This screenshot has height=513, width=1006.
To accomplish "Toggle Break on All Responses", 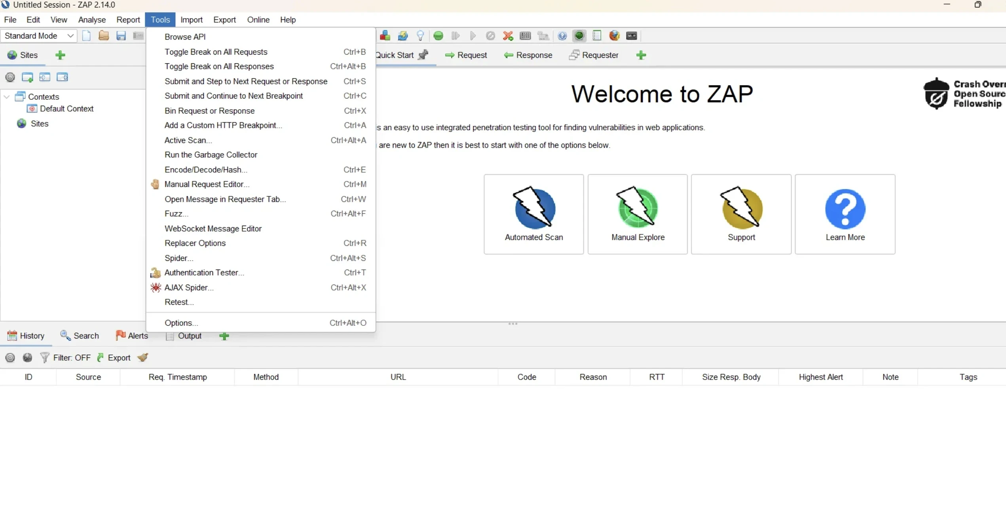I will click(x=219, y=66).
